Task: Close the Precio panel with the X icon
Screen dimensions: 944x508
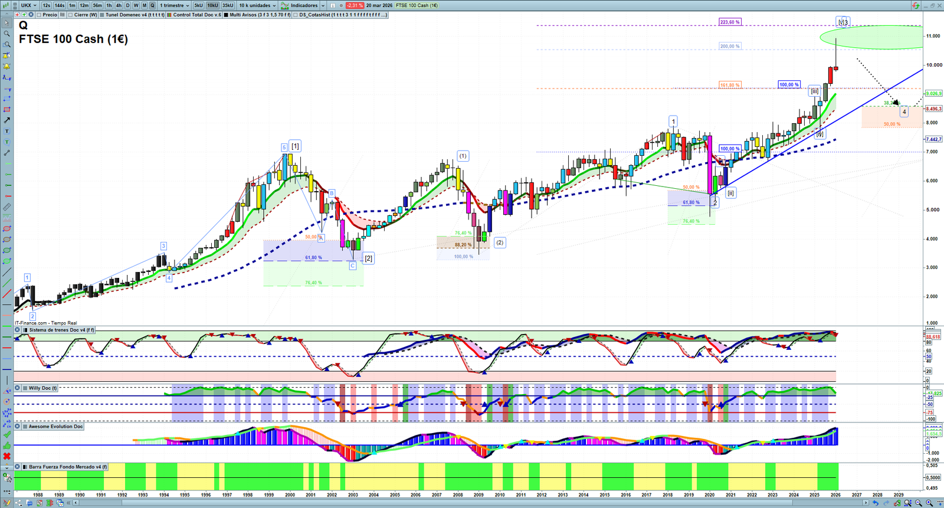Action: pyautogui.click(x=31, y=15)
